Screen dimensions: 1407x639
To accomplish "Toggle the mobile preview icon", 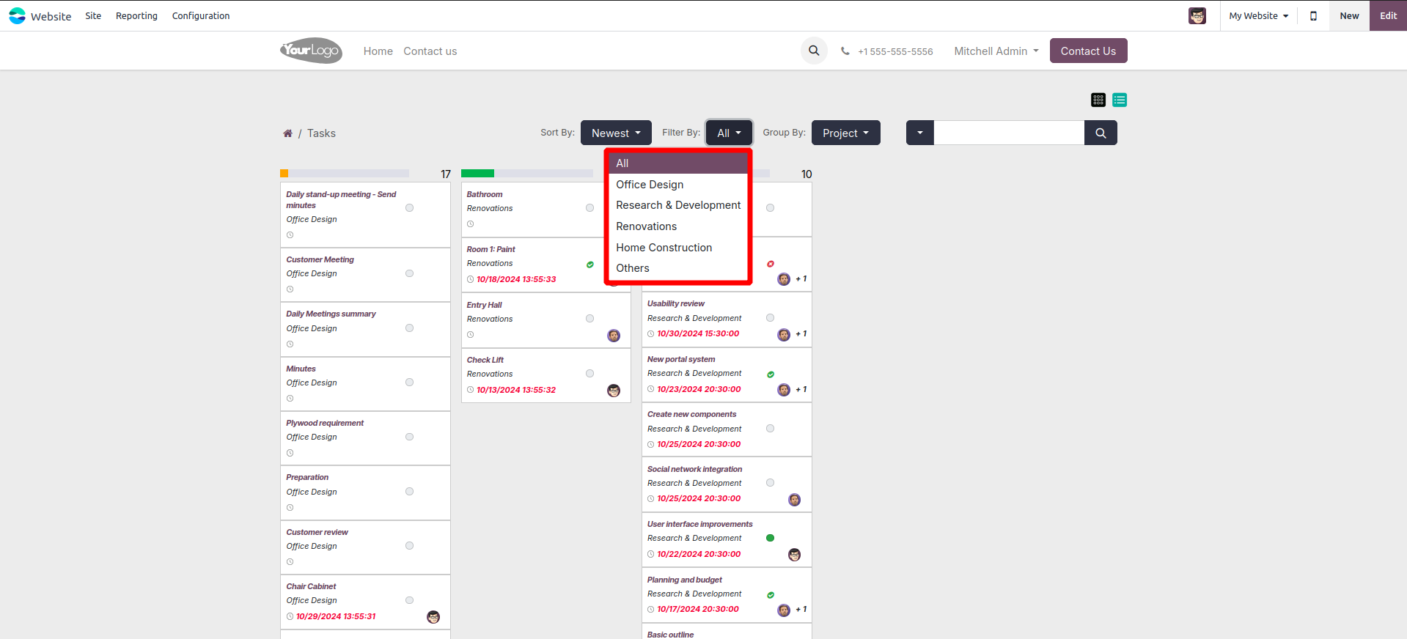I will click(1313, 15).
